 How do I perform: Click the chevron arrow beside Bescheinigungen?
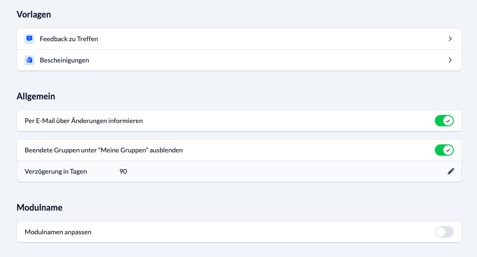point(450,60)
